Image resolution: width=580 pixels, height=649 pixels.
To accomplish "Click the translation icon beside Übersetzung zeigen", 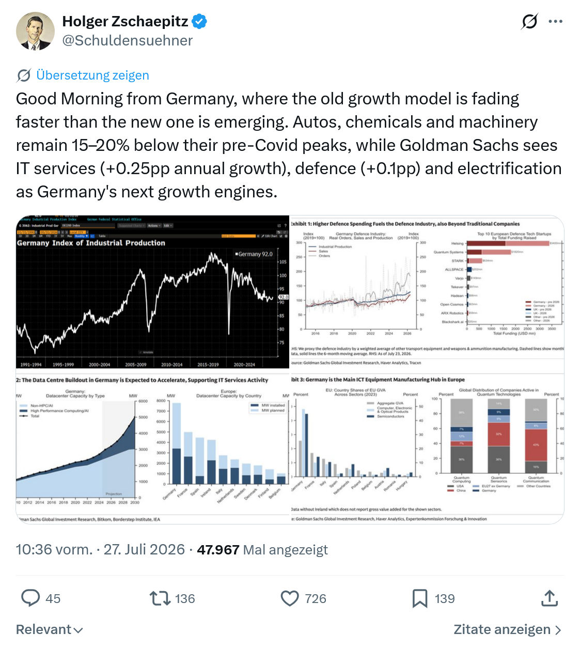I will (x=24, y=75).
